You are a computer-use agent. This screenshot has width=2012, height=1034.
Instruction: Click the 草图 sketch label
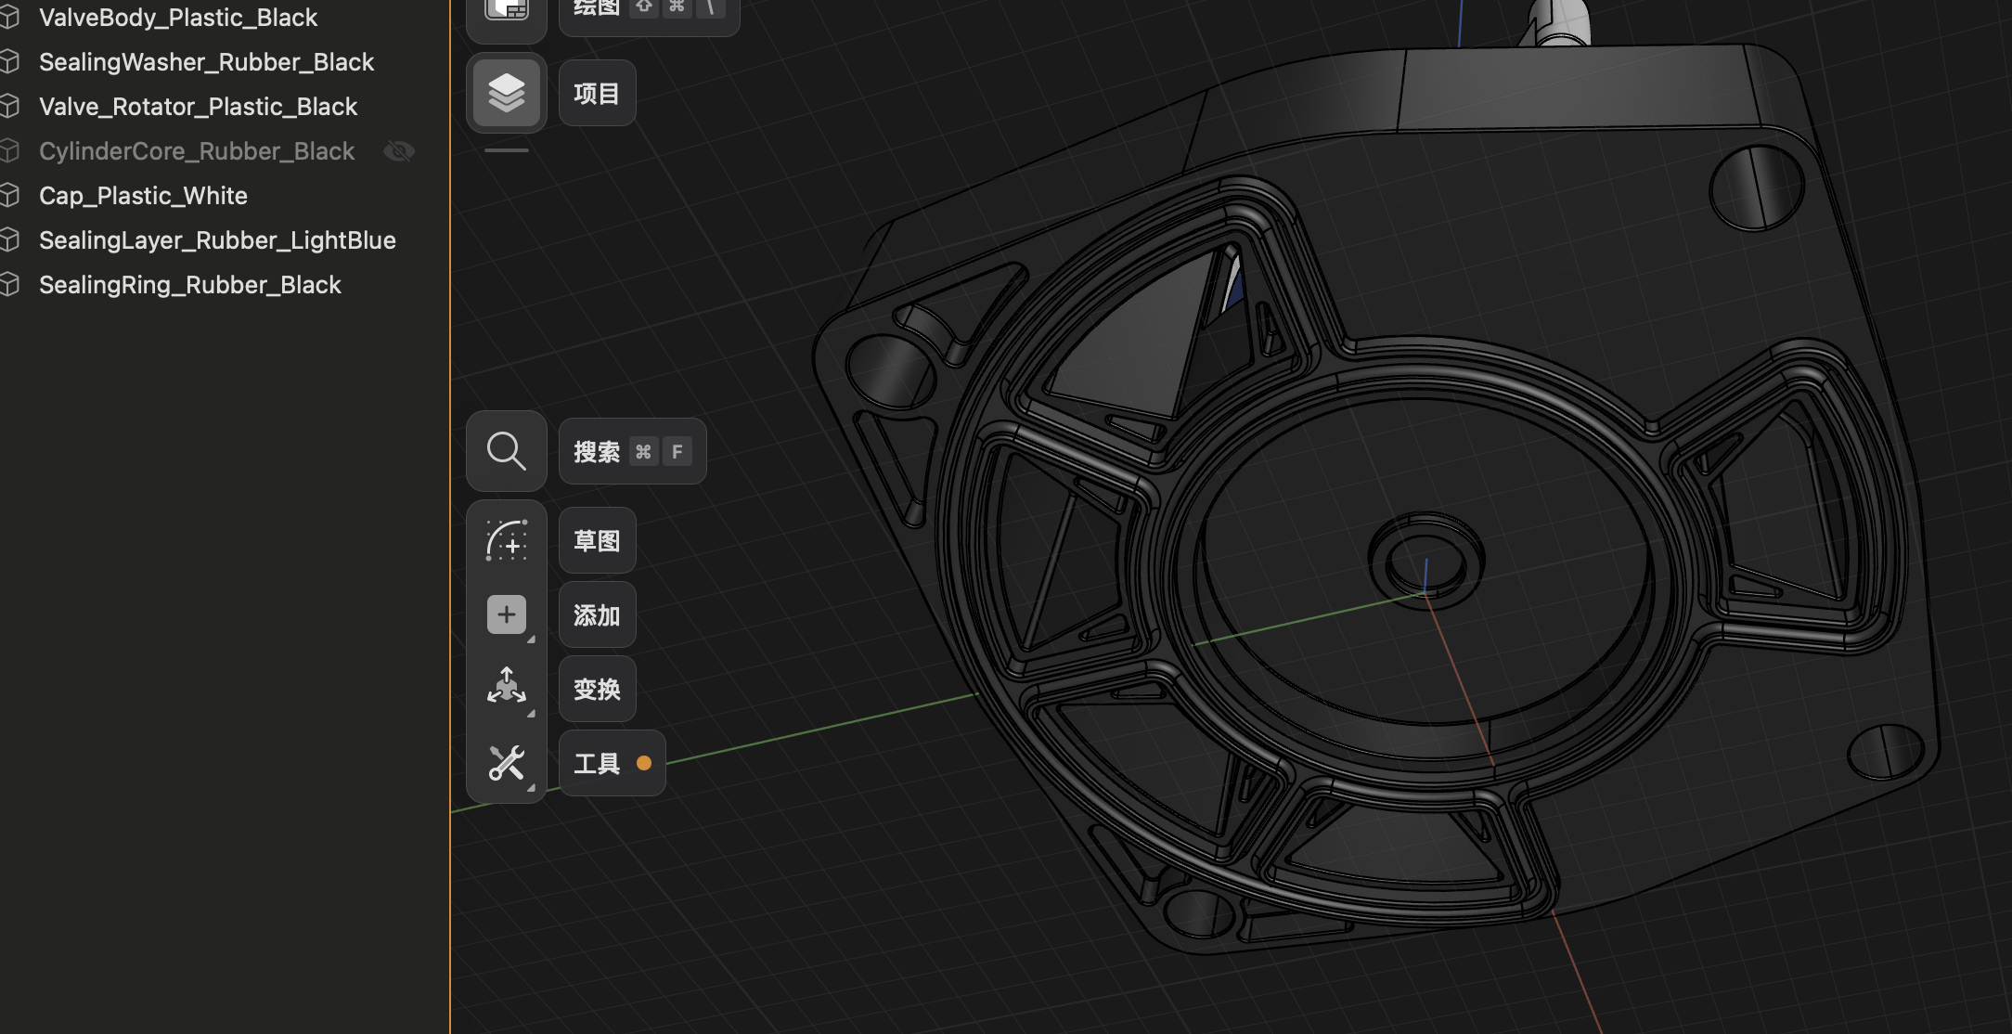(x=597, y=540)
